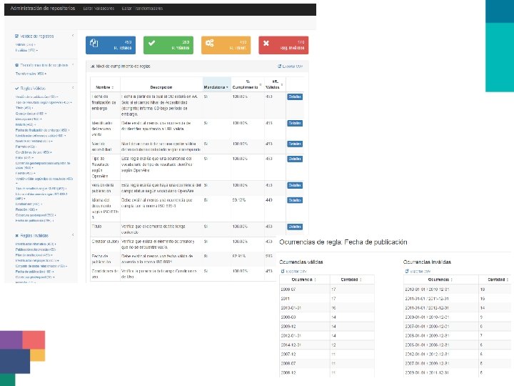
Task: Open Editar Validadores in the top navbar
Action: click(99, 9)
